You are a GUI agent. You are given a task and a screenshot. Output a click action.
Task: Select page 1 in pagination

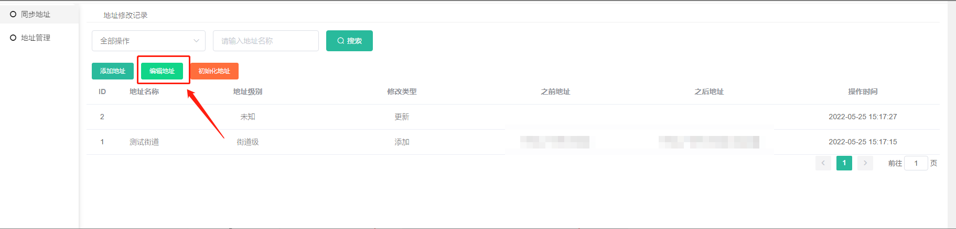point(844,163)
